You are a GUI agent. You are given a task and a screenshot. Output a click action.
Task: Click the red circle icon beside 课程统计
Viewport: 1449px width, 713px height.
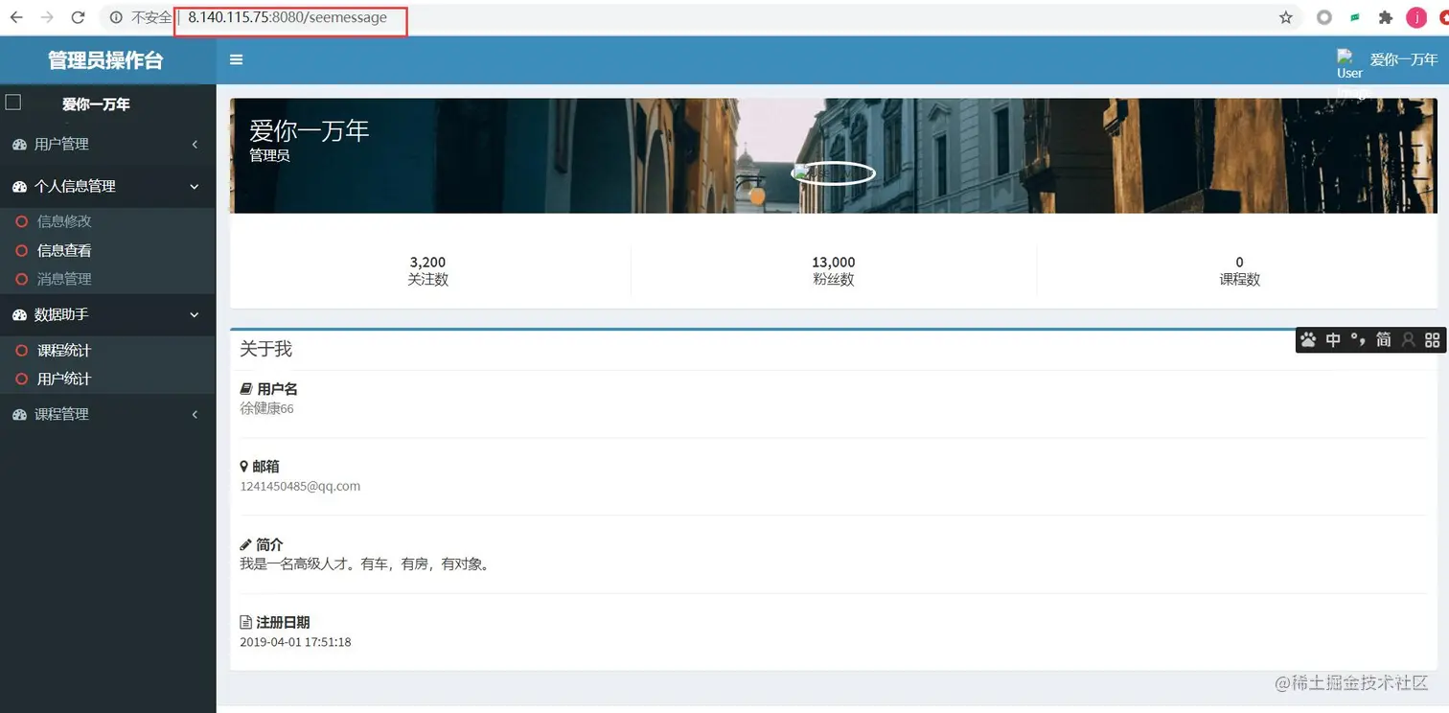click(22, 351)
